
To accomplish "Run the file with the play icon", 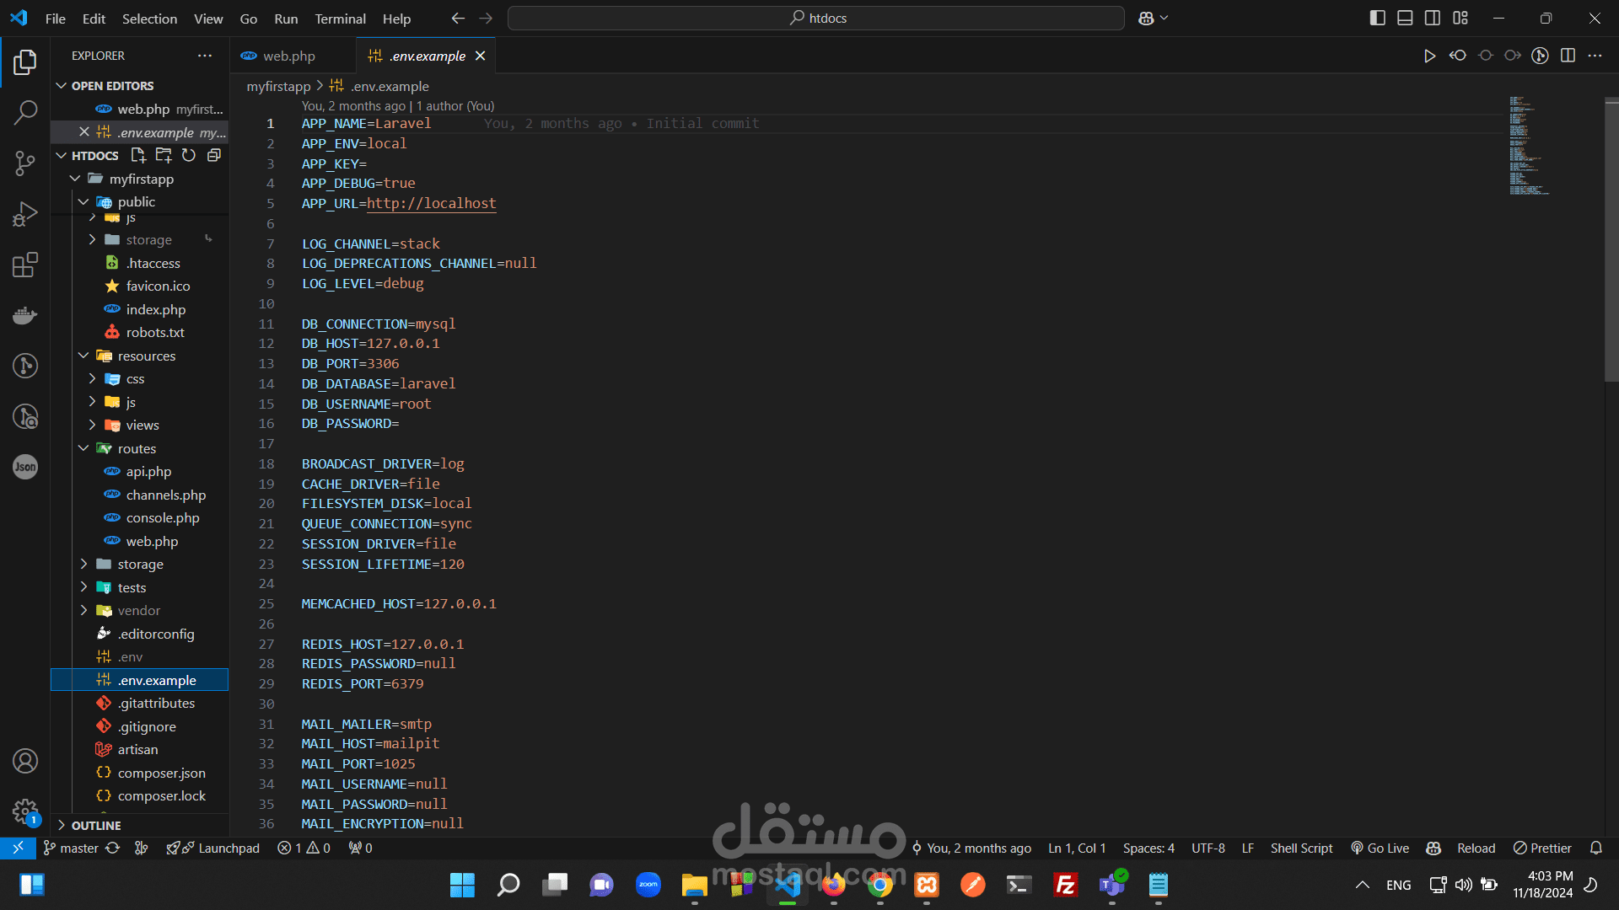I will [x=1429, y=56].
